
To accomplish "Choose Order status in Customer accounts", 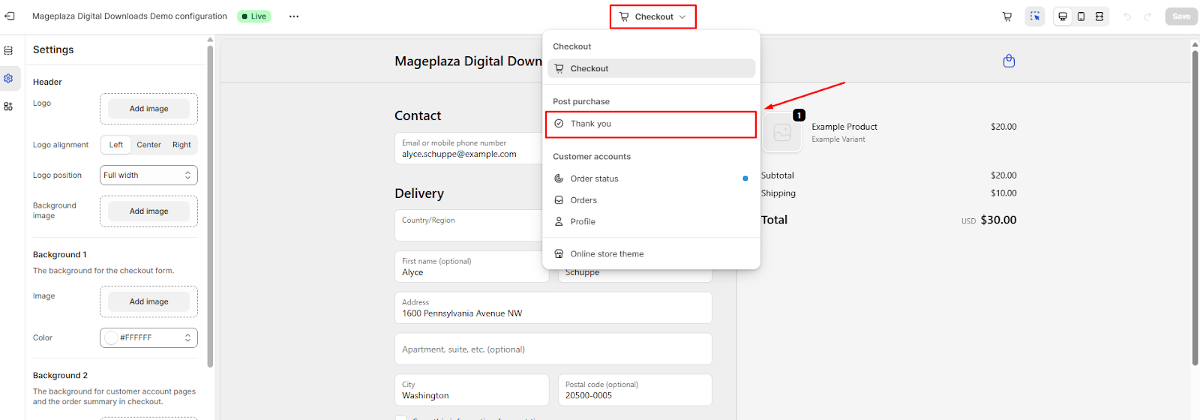I will pos(595,178).
